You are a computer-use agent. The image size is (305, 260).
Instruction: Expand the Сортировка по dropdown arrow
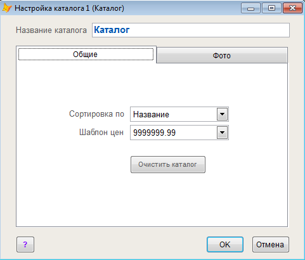pos(222,114)
